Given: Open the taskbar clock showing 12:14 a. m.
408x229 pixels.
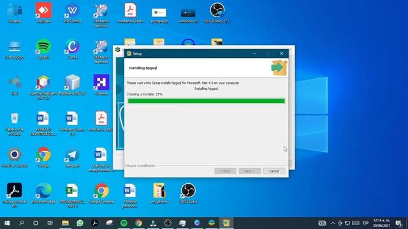Looking at the screenshot, I should tap(382, 223).
